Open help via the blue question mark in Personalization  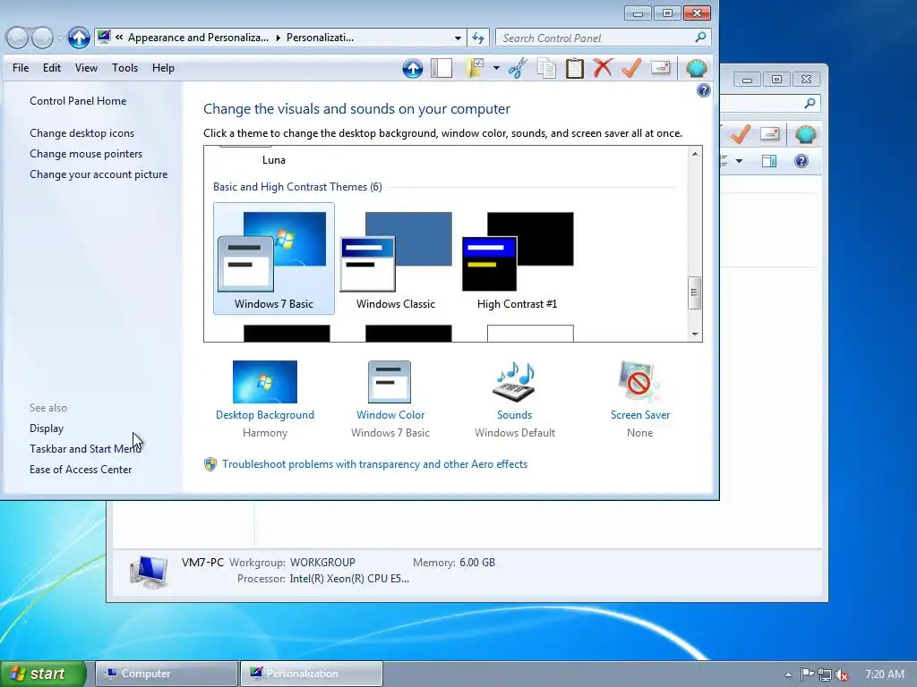pos(704,90)
